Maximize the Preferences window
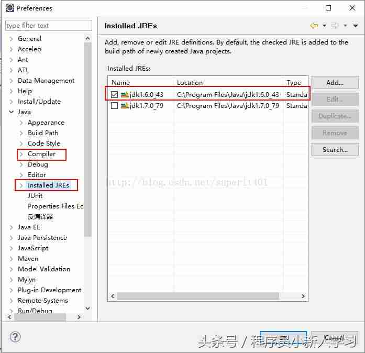The width and height of the screenshot is (365, 353). (x=328, y=8)
